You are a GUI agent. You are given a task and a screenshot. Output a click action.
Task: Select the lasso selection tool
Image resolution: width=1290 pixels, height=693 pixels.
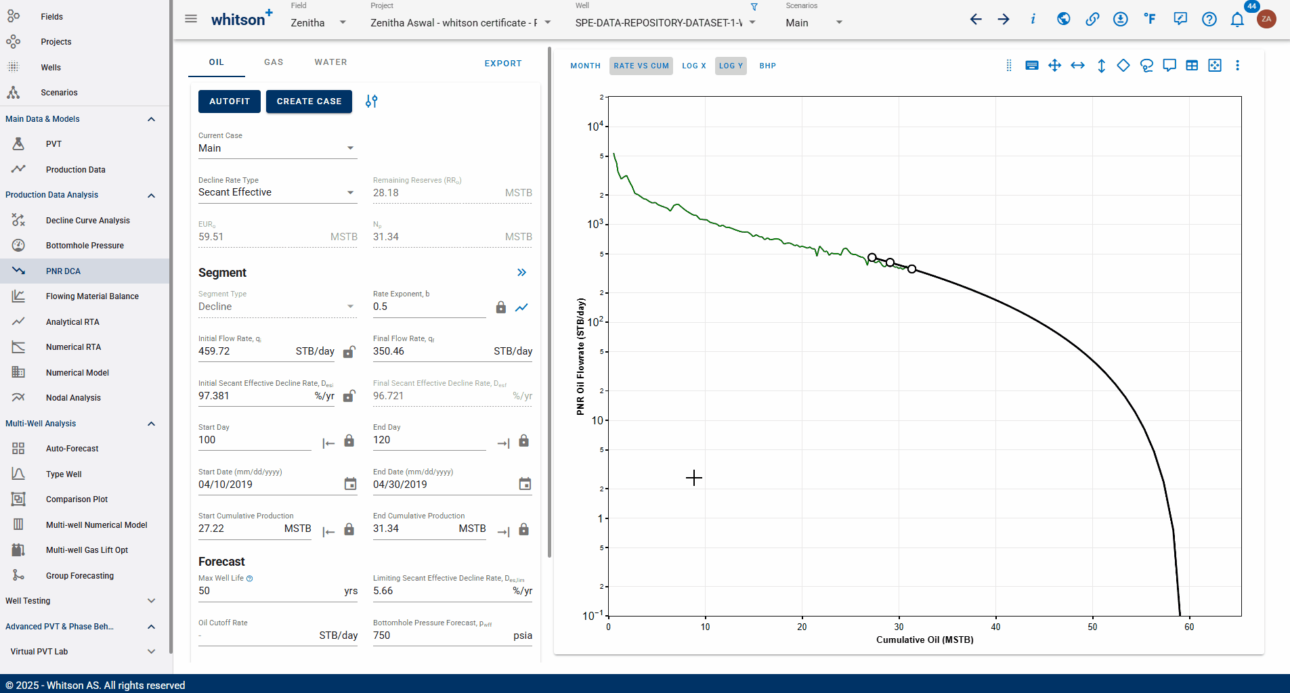(x=1146, y=66)
